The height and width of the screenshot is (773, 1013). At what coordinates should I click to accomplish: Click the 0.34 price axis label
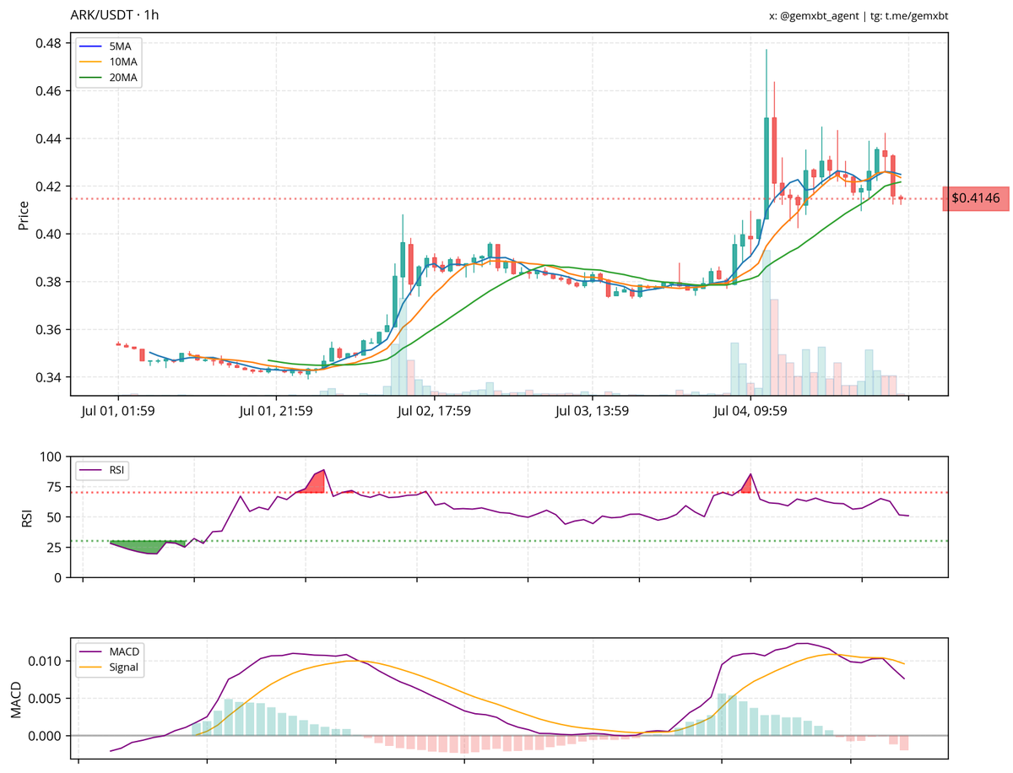[x=49, y=377]
